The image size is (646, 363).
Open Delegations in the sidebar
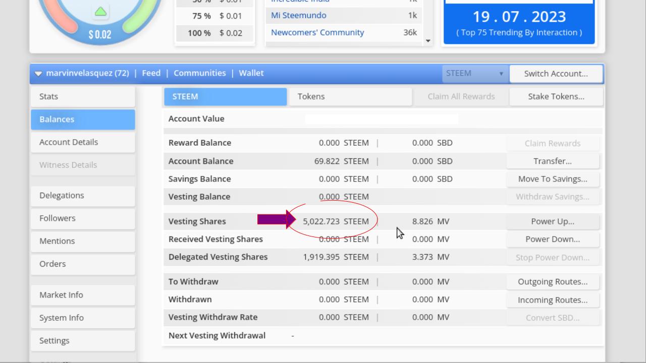pyautogui.click(x=83, y=196)
